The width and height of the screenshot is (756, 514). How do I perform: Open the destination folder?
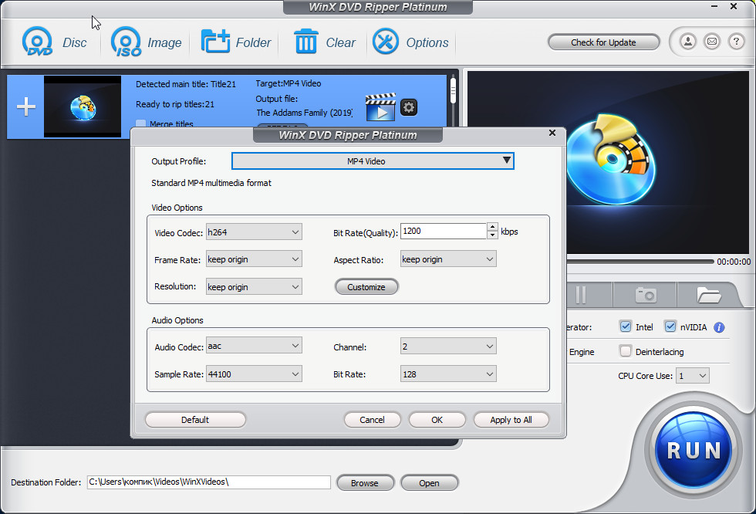pyautogui.click(x=429, y=482)
